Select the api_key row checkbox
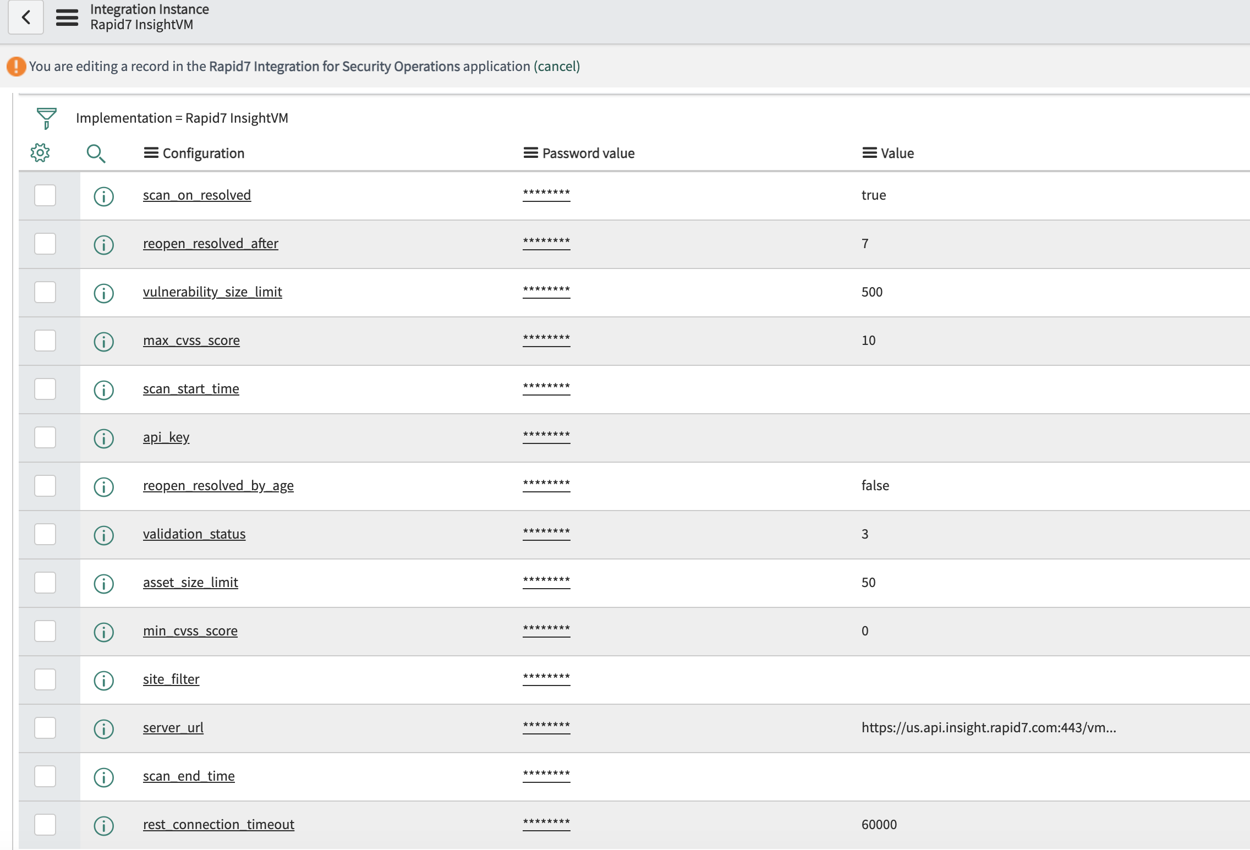The image size is (1250, 850). (45, 437)
